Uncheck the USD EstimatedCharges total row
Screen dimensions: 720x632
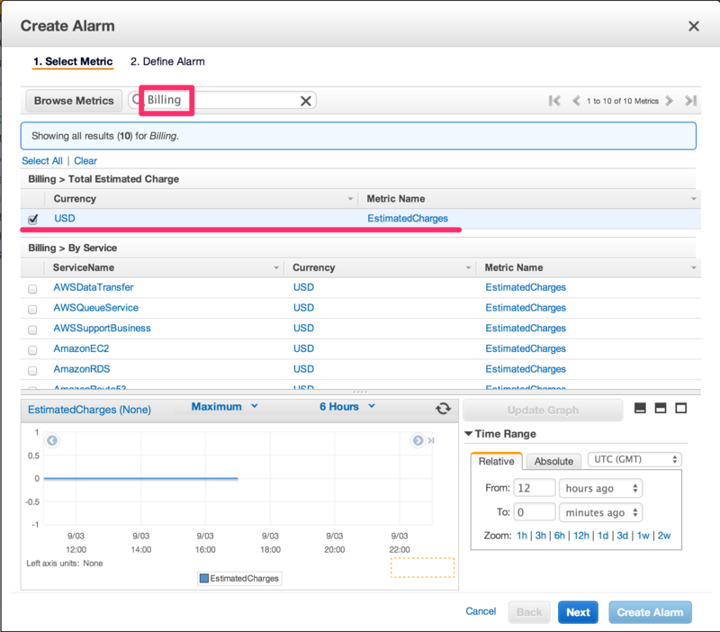pyautogui.click(x=32, y=219)
